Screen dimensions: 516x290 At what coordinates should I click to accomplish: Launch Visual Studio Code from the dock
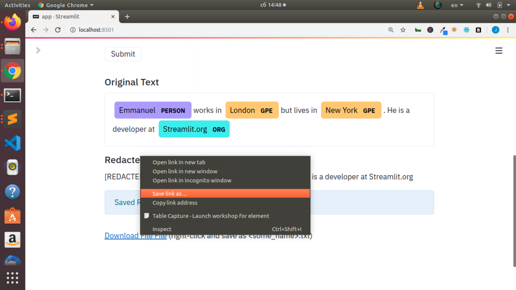pyautogui.click(x=12, y=142)
